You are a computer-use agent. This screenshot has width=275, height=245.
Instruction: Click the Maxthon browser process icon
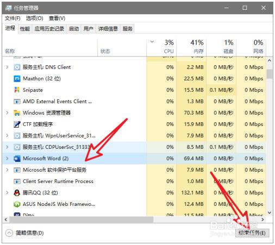pyautogui.click(x=17, y=79)
